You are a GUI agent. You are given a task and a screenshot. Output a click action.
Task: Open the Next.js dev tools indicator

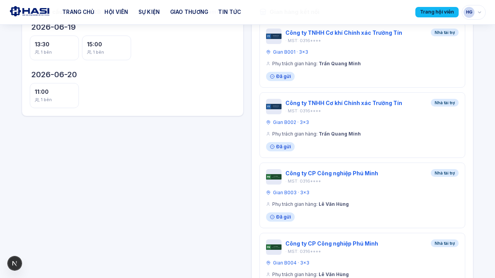[15, 263]
